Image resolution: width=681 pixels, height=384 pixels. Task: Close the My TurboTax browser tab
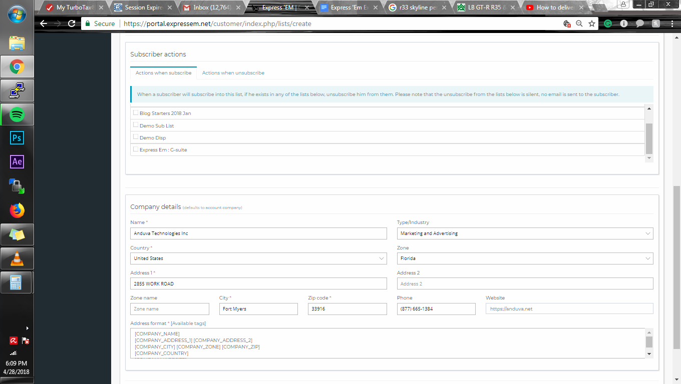101,7
